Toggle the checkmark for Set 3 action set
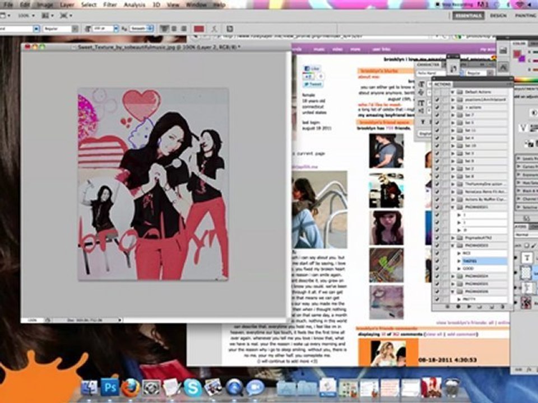The width and height of the screenshot is (538, 403). 437,153
